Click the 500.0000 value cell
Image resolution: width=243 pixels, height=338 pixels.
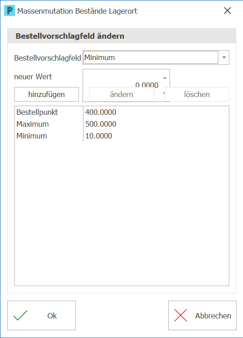(x=101, y=124)
